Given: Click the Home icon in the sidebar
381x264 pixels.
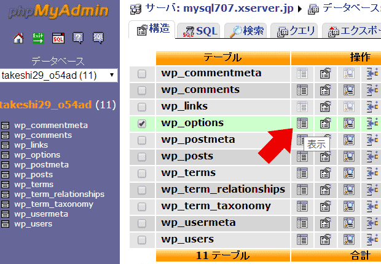Looking at the screenshot, I should pos(18,38).
